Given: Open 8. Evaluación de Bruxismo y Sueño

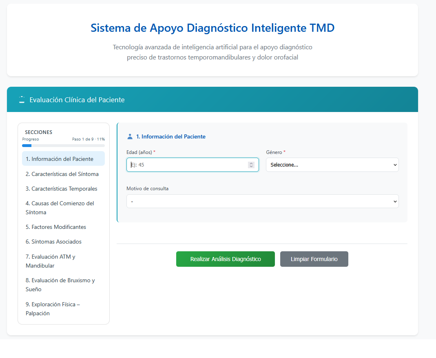Looking at the screenshot, I should [x=60, y=285].
